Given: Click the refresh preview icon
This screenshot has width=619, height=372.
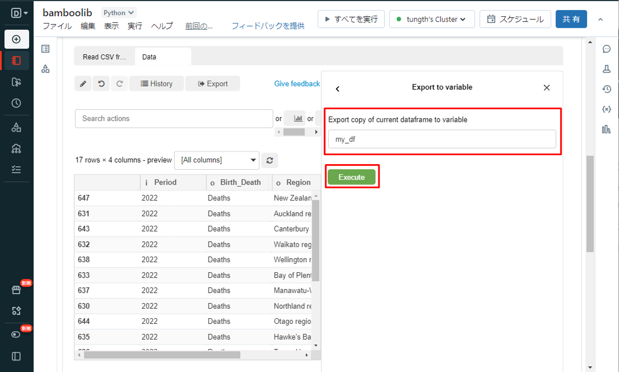Looking at the screenshot, I should coord(270,160).
